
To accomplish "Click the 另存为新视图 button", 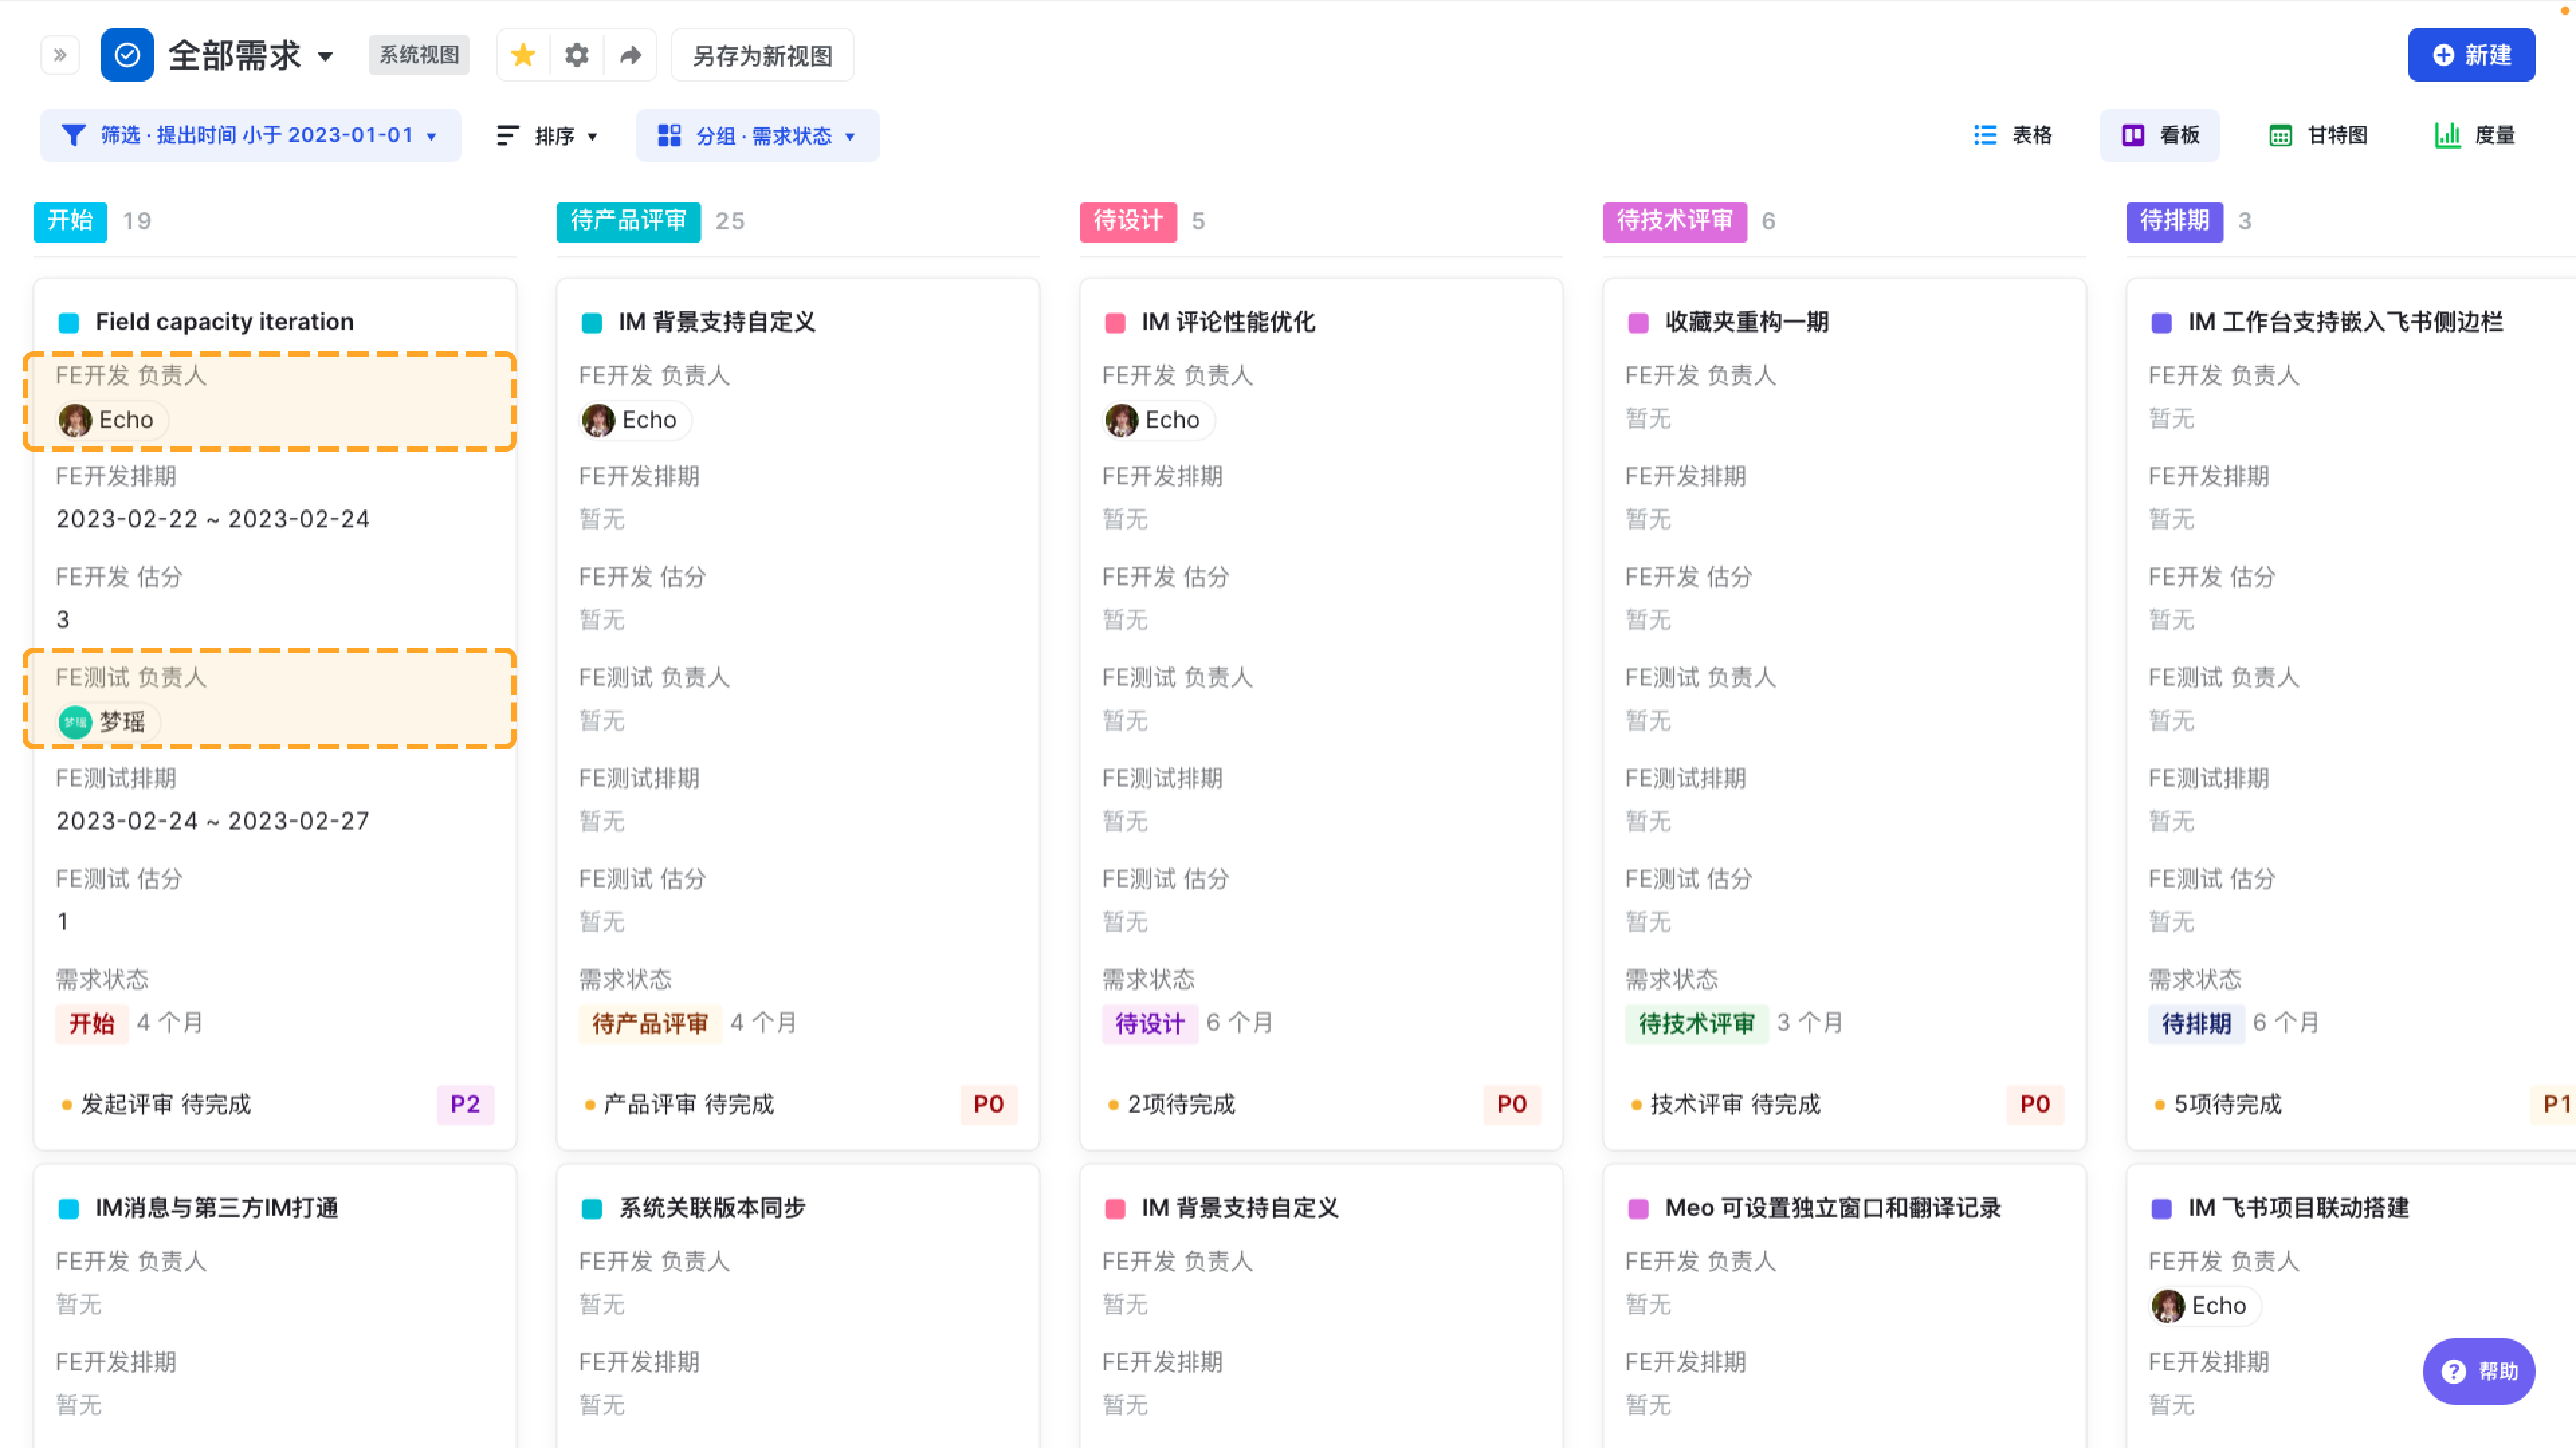I will click(x=763, y=55).
